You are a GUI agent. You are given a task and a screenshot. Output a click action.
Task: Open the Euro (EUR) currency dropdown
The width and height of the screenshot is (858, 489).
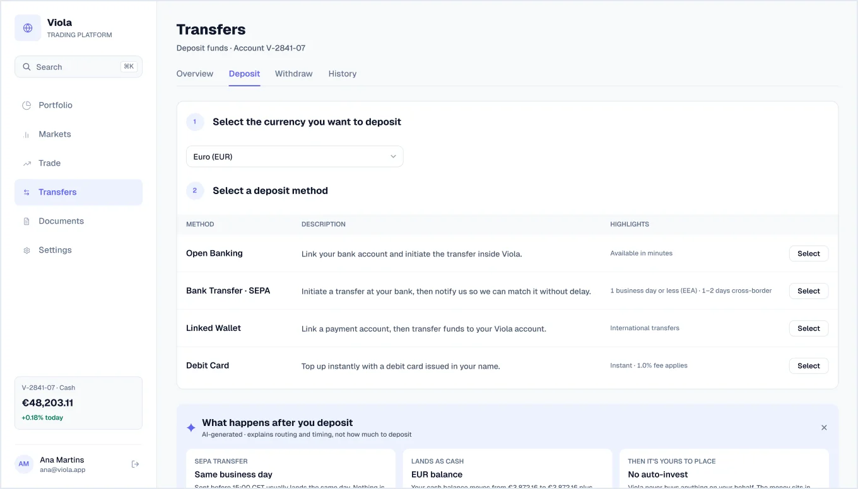[295, 157]
